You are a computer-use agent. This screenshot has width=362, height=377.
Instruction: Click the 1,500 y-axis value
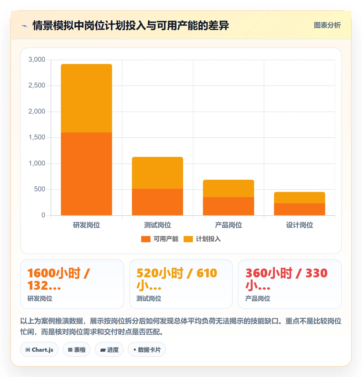click(x=37, y=137)
